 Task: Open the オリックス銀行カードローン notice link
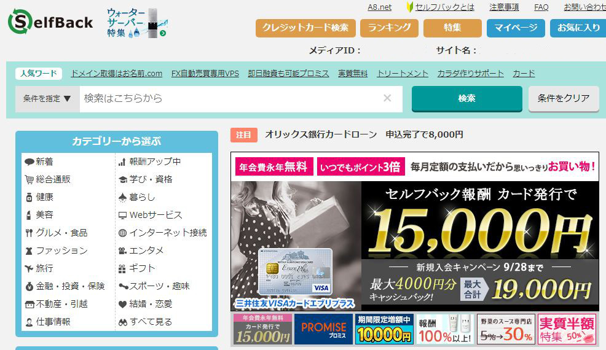pyautogui.click(x=364, y=134)
